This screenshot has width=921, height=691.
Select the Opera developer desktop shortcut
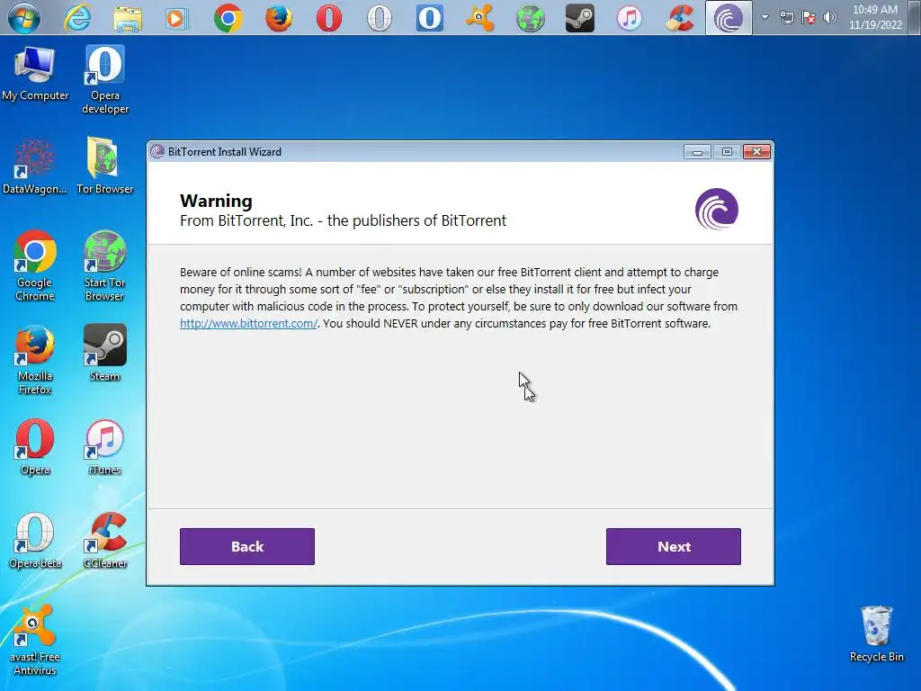click(105, 80)
